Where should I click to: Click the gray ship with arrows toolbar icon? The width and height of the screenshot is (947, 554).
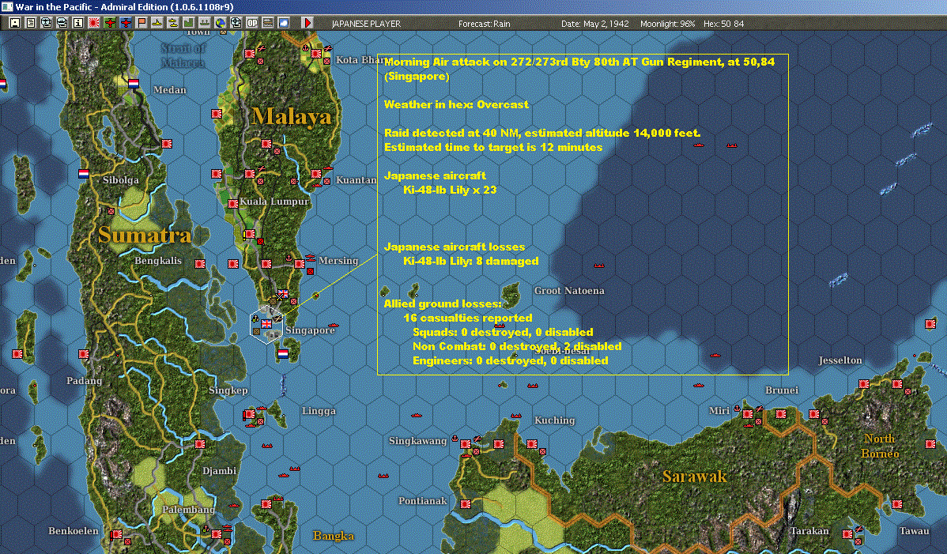point(204,23)
